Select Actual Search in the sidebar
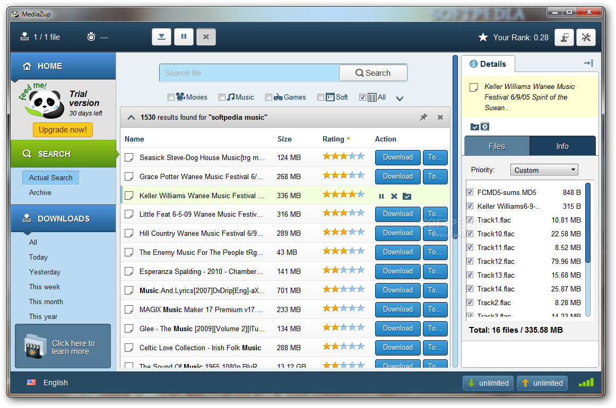 [x=51, y=178]
